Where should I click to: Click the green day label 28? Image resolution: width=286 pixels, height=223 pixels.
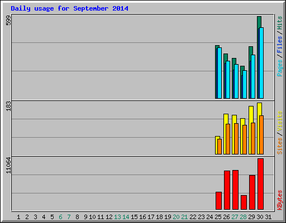point(243,217)
